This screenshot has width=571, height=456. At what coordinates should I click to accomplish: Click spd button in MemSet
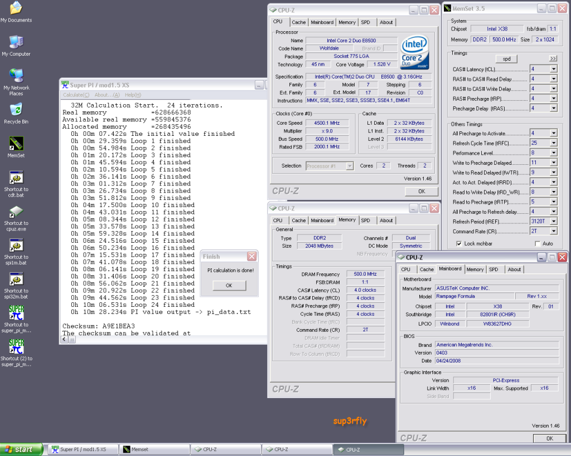[506, 59]
